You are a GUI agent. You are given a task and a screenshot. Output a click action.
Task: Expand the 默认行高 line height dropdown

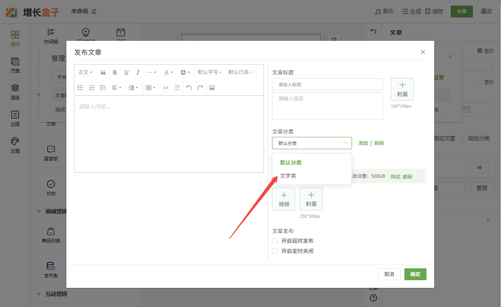click(240, 72)
